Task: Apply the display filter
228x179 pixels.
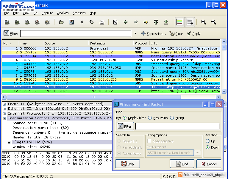Action: [194, 34]
